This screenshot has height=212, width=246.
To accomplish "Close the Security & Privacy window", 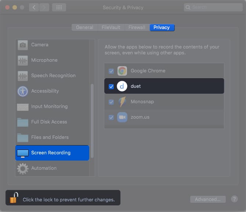I will 7,7.
